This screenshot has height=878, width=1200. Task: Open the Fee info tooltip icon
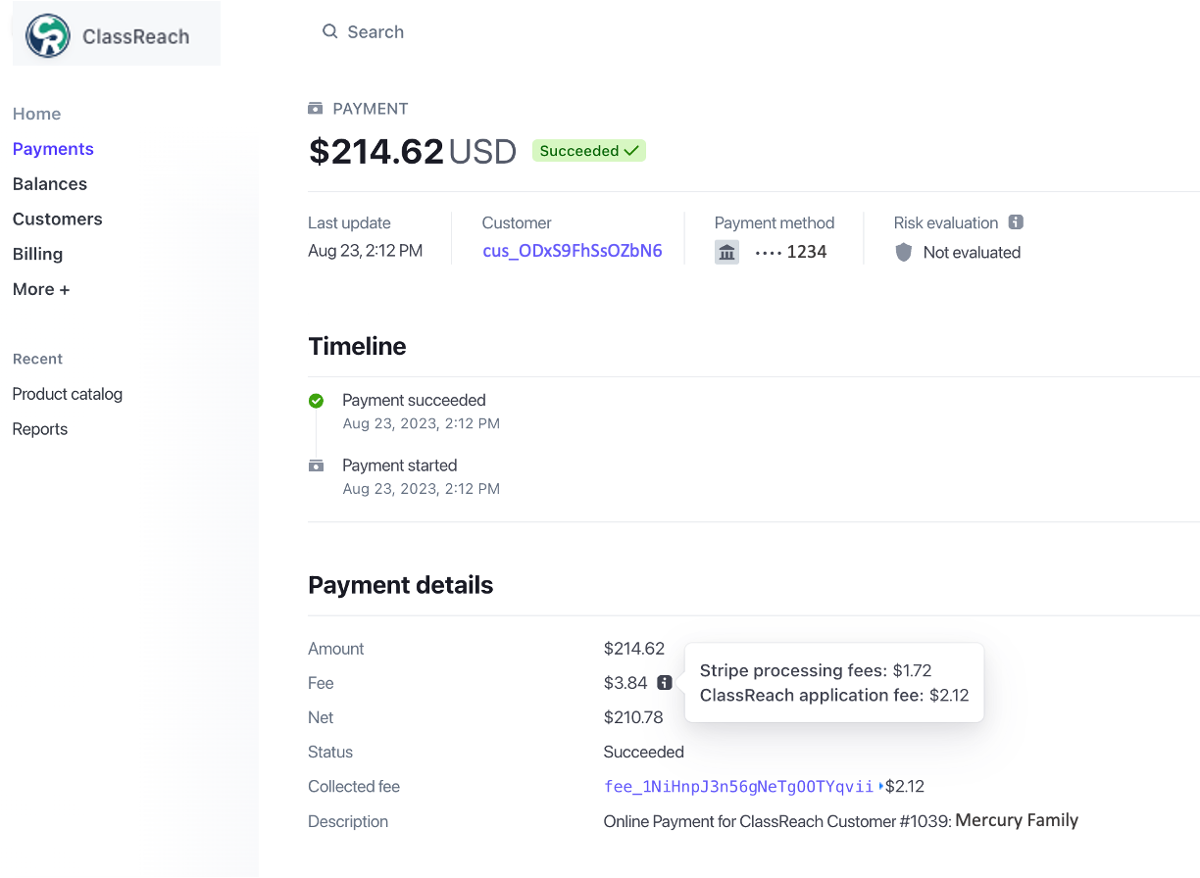click(665, 682)
